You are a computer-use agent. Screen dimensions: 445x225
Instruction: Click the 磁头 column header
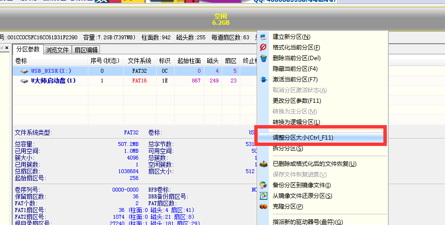(x=213, y=61)
